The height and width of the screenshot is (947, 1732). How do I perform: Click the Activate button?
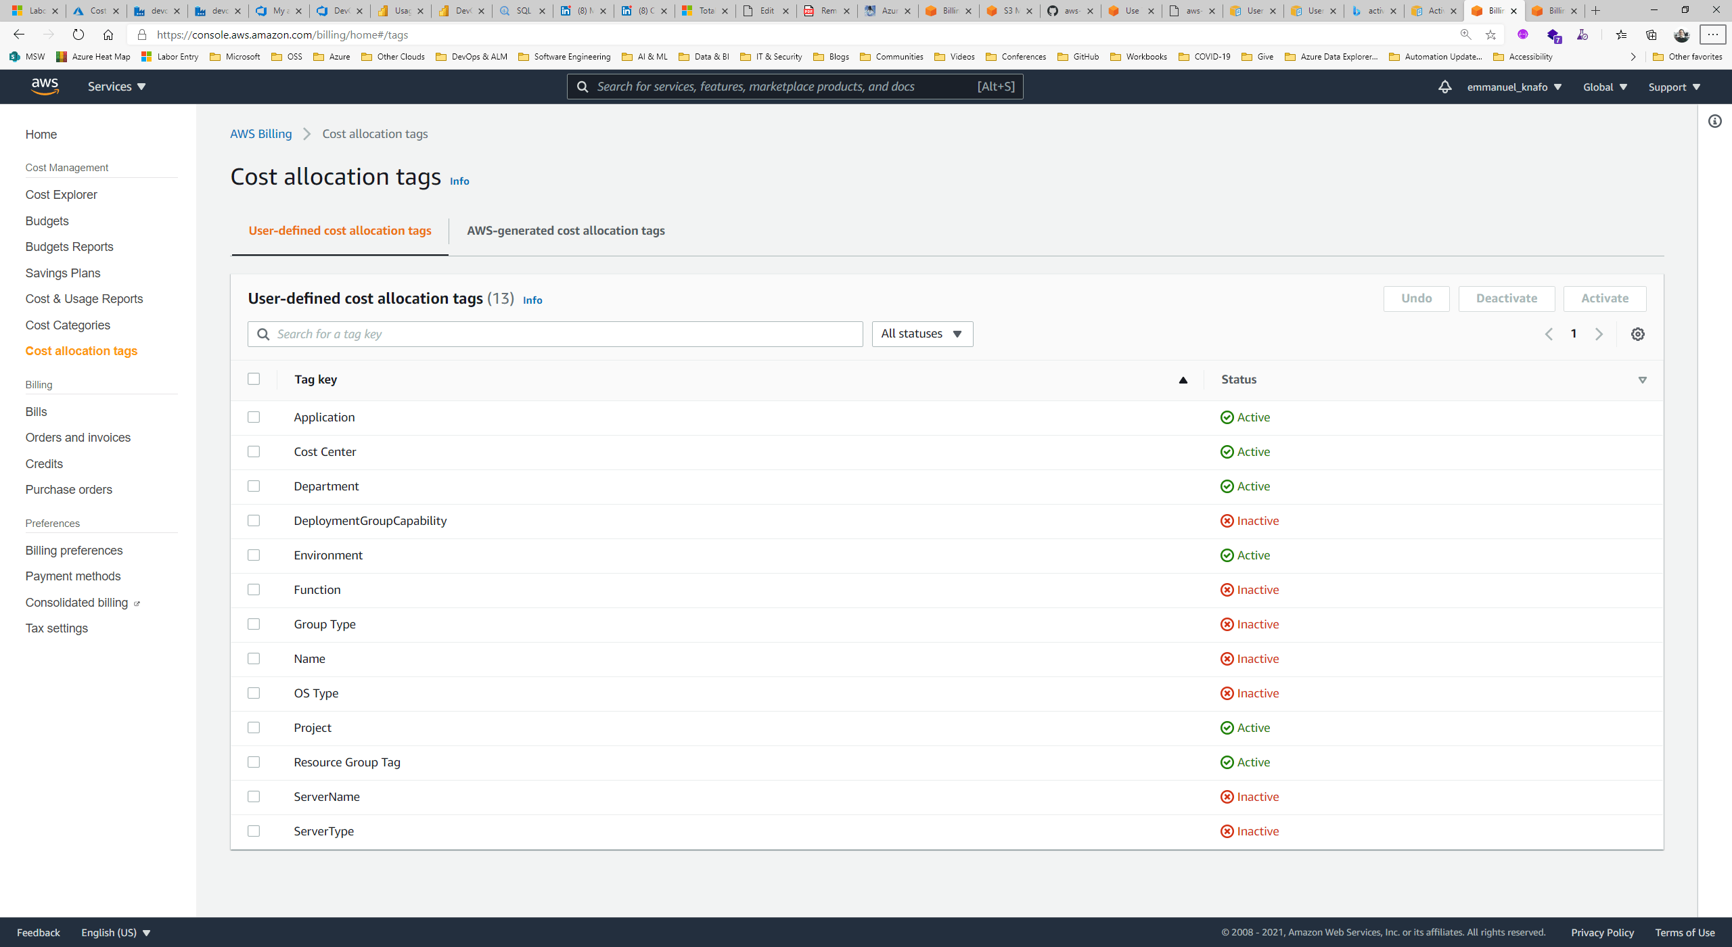(1605, 298)
